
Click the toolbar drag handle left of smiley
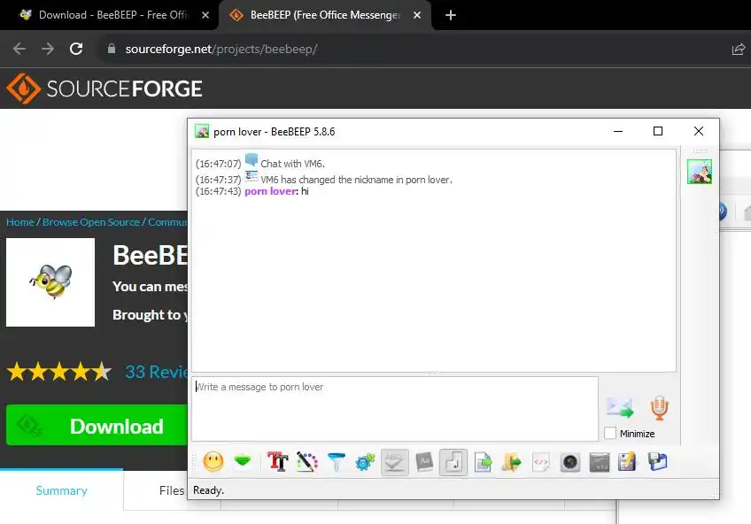click(195, 462)
